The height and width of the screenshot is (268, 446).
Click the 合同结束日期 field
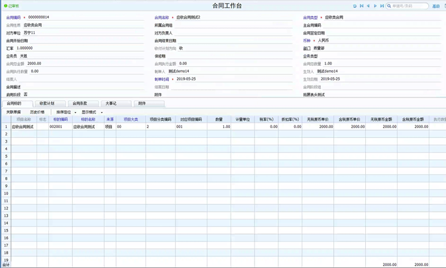click(x=235, y=40)
